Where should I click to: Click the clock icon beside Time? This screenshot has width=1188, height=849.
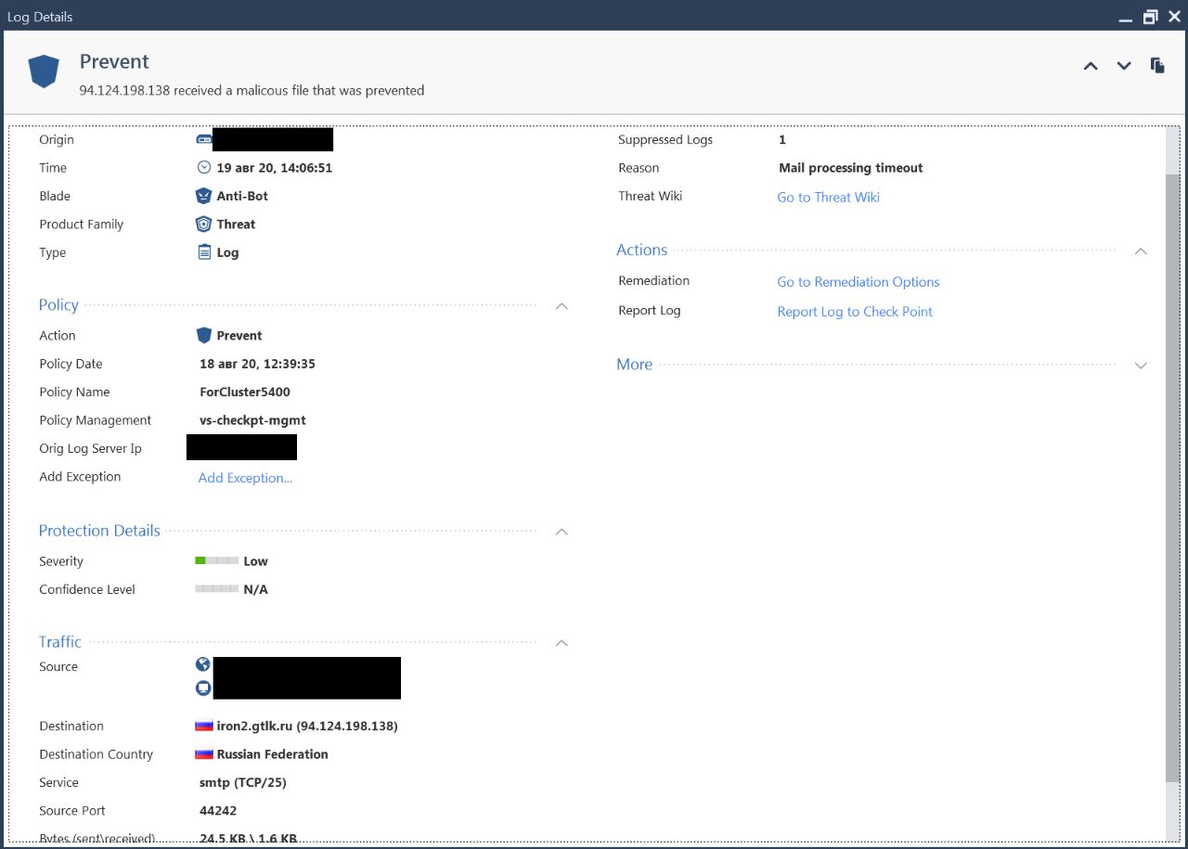click(x=204, y=168)
